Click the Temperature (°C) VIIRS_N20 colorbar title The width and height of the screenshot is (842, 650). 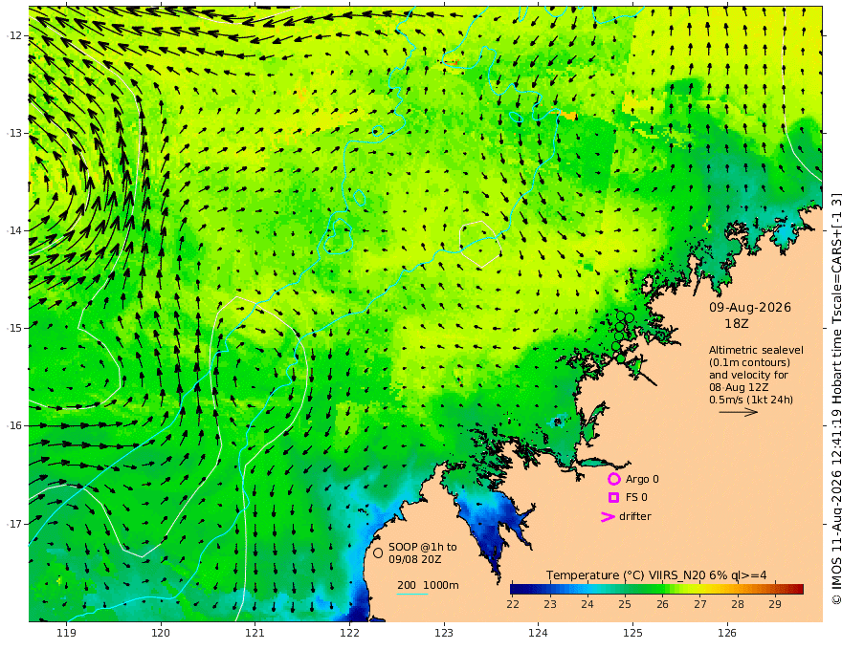click(656, 575)
